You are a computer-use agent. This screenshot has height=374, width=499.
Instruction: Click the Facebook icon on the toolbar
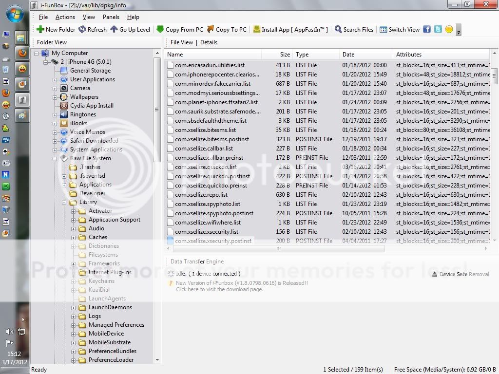[x=427, y=30]
